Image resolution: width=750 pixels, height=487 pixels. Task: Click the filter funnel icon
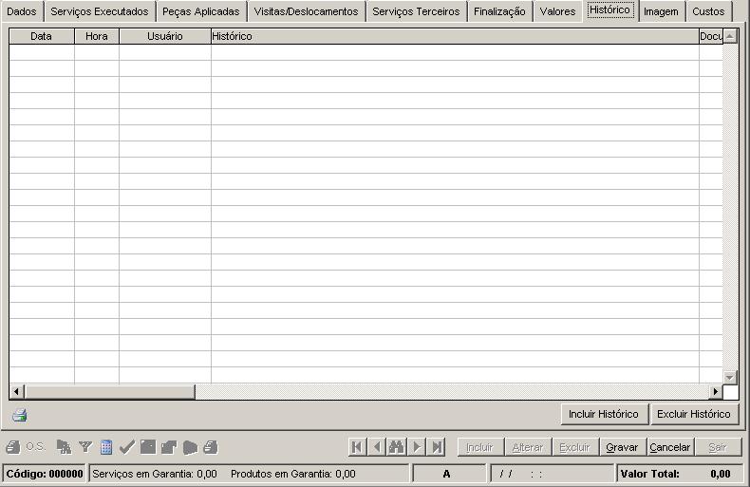[85, 447]
